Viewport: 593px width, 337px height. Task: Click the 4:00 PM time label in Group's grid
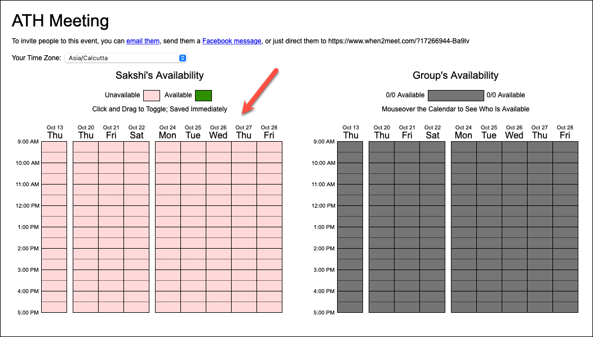click(x=324, y=291)
